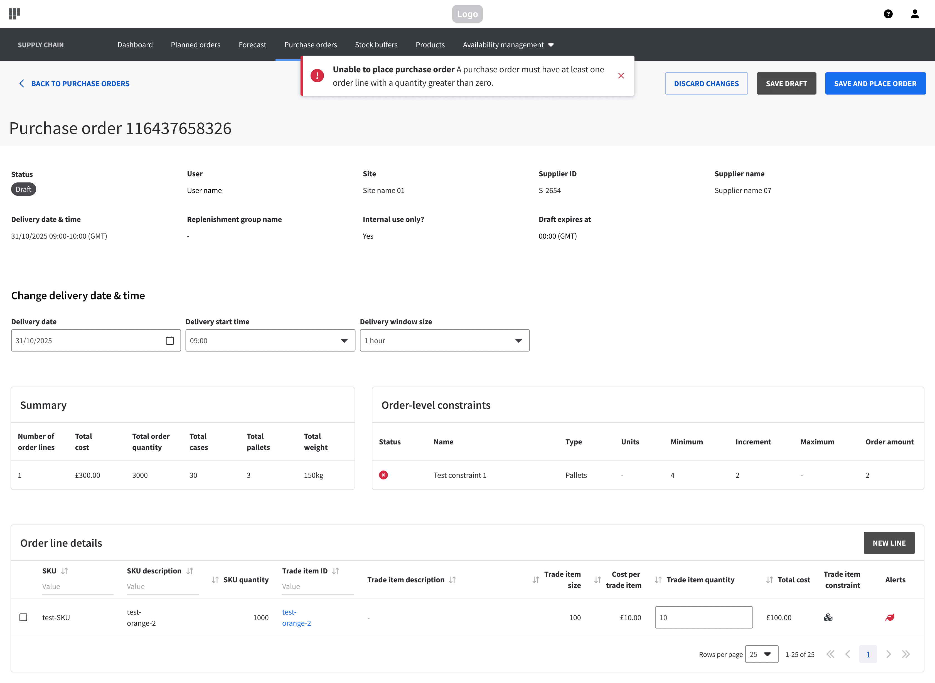The width and height of the screenshot is (935, 683).
Task: Open the calendar picker icon
Action: [170, 340]
